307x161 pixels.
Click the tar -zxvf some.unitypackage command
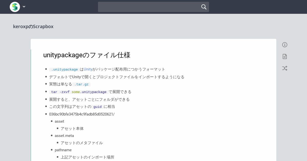tap(79, 92)
